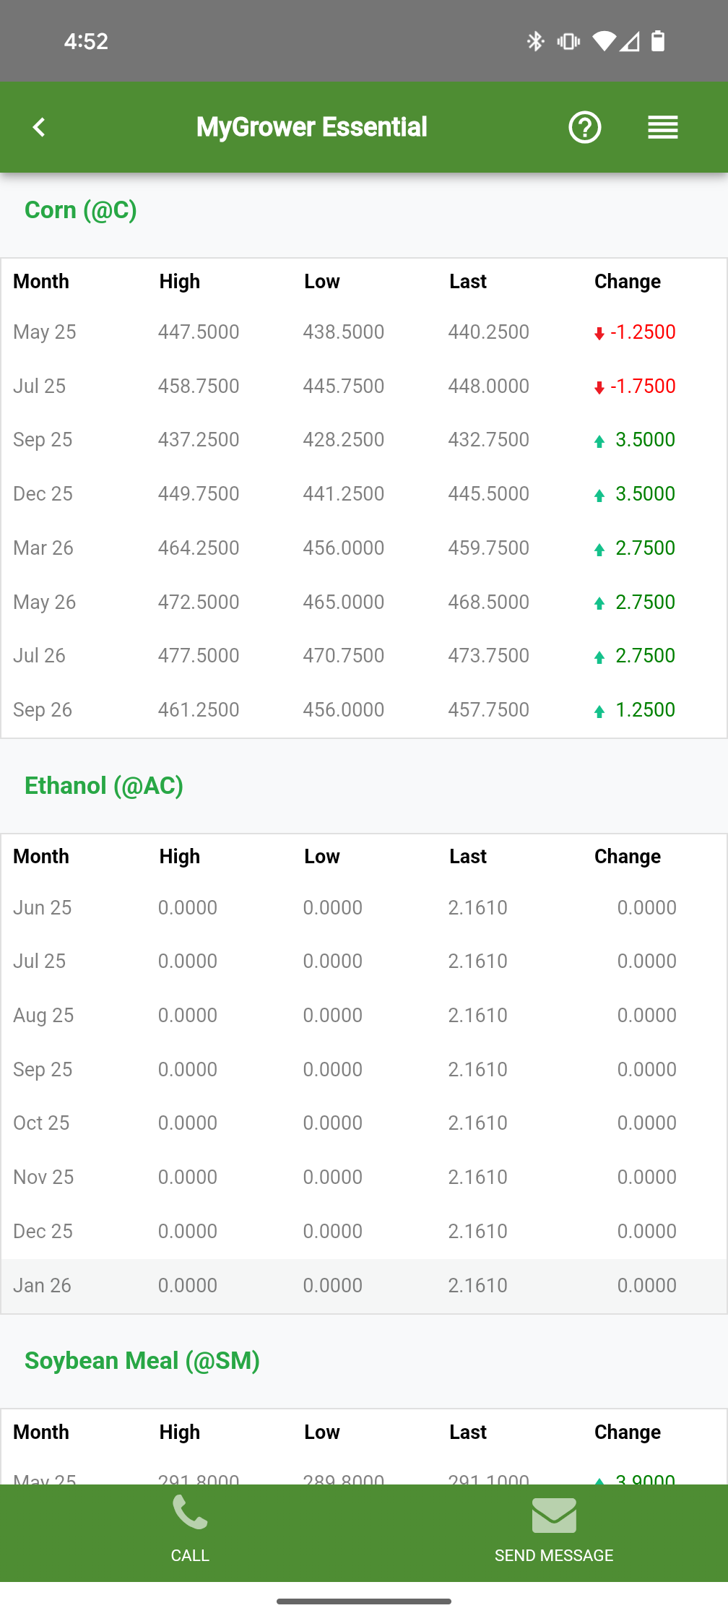Viewport: 728px width, 1621px height.
Task: Tap the Mar 26 month in Corn table
Action: (x=43, y=548)
